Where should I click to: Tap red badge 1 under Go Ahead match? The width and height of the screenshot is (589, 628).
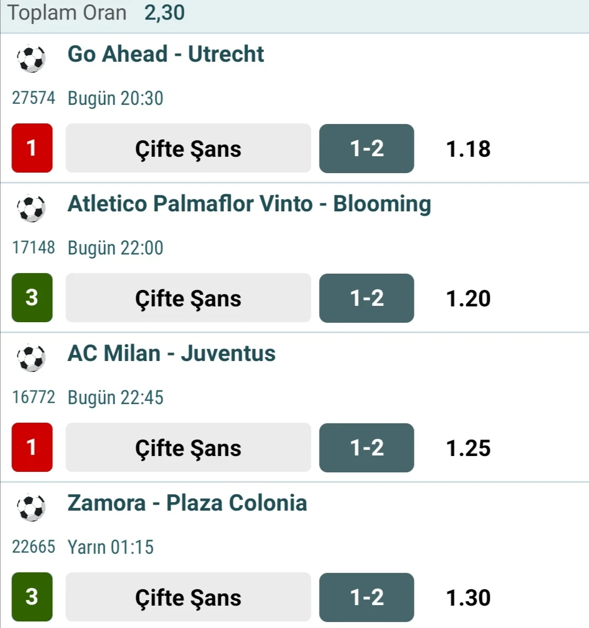coord(32,148)
